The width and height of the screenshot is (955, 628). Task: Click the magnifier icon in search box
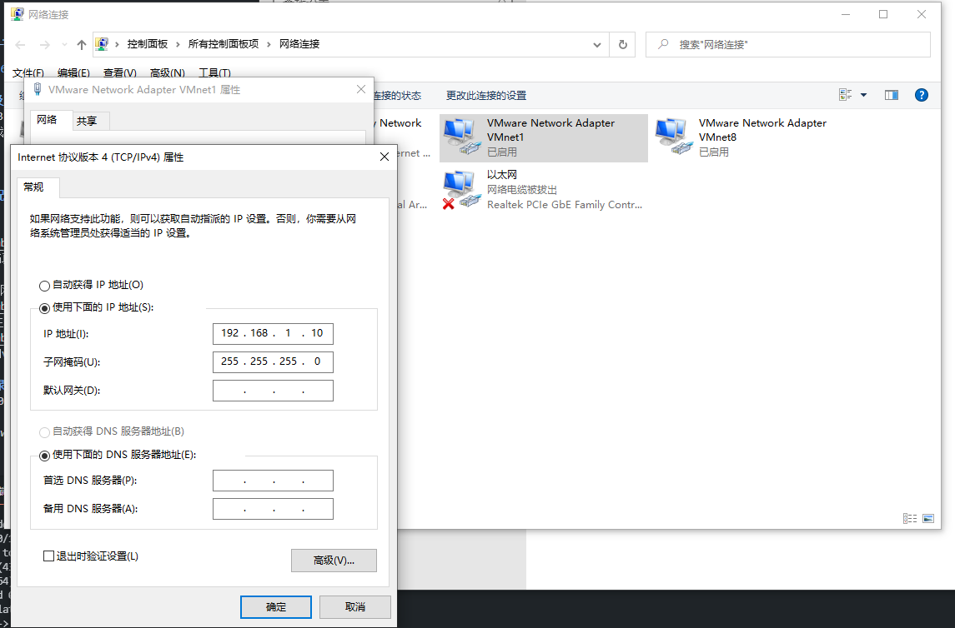point(663,44)
